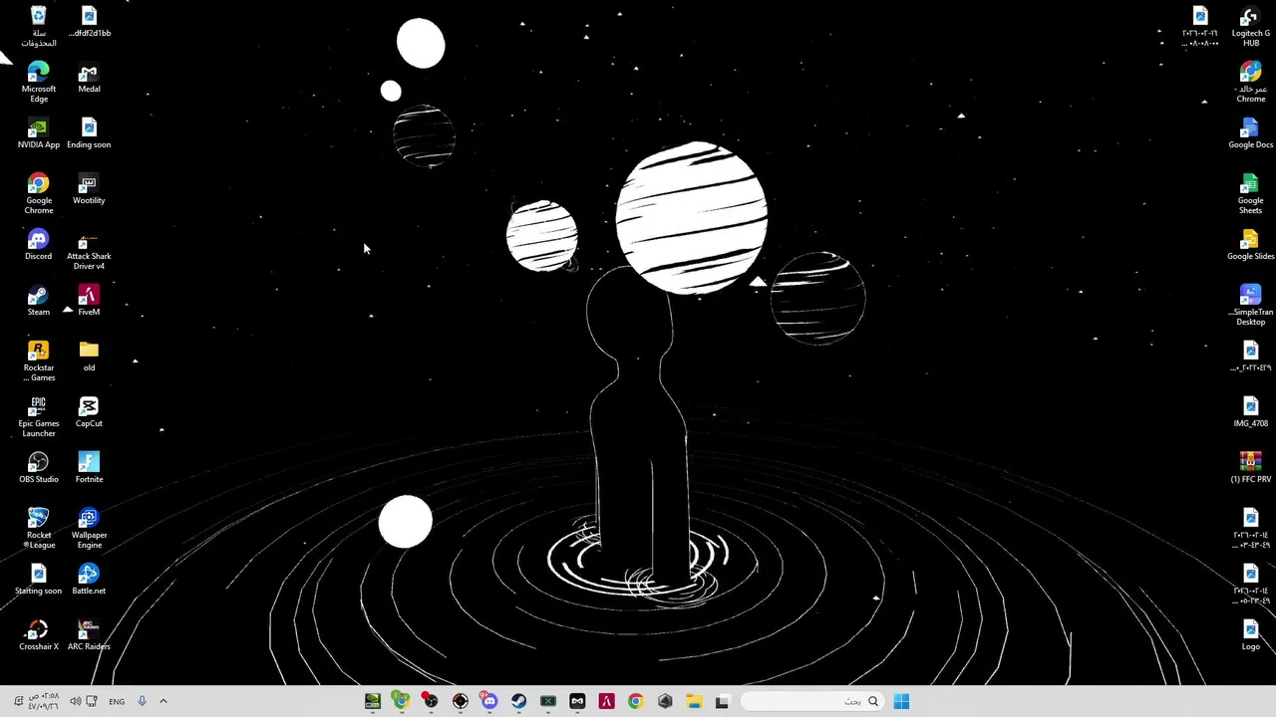This screenshot has height=717, width=1276.
Task: Select the Attack Shark Driver v4 shortcut
Action: [89, 250]
